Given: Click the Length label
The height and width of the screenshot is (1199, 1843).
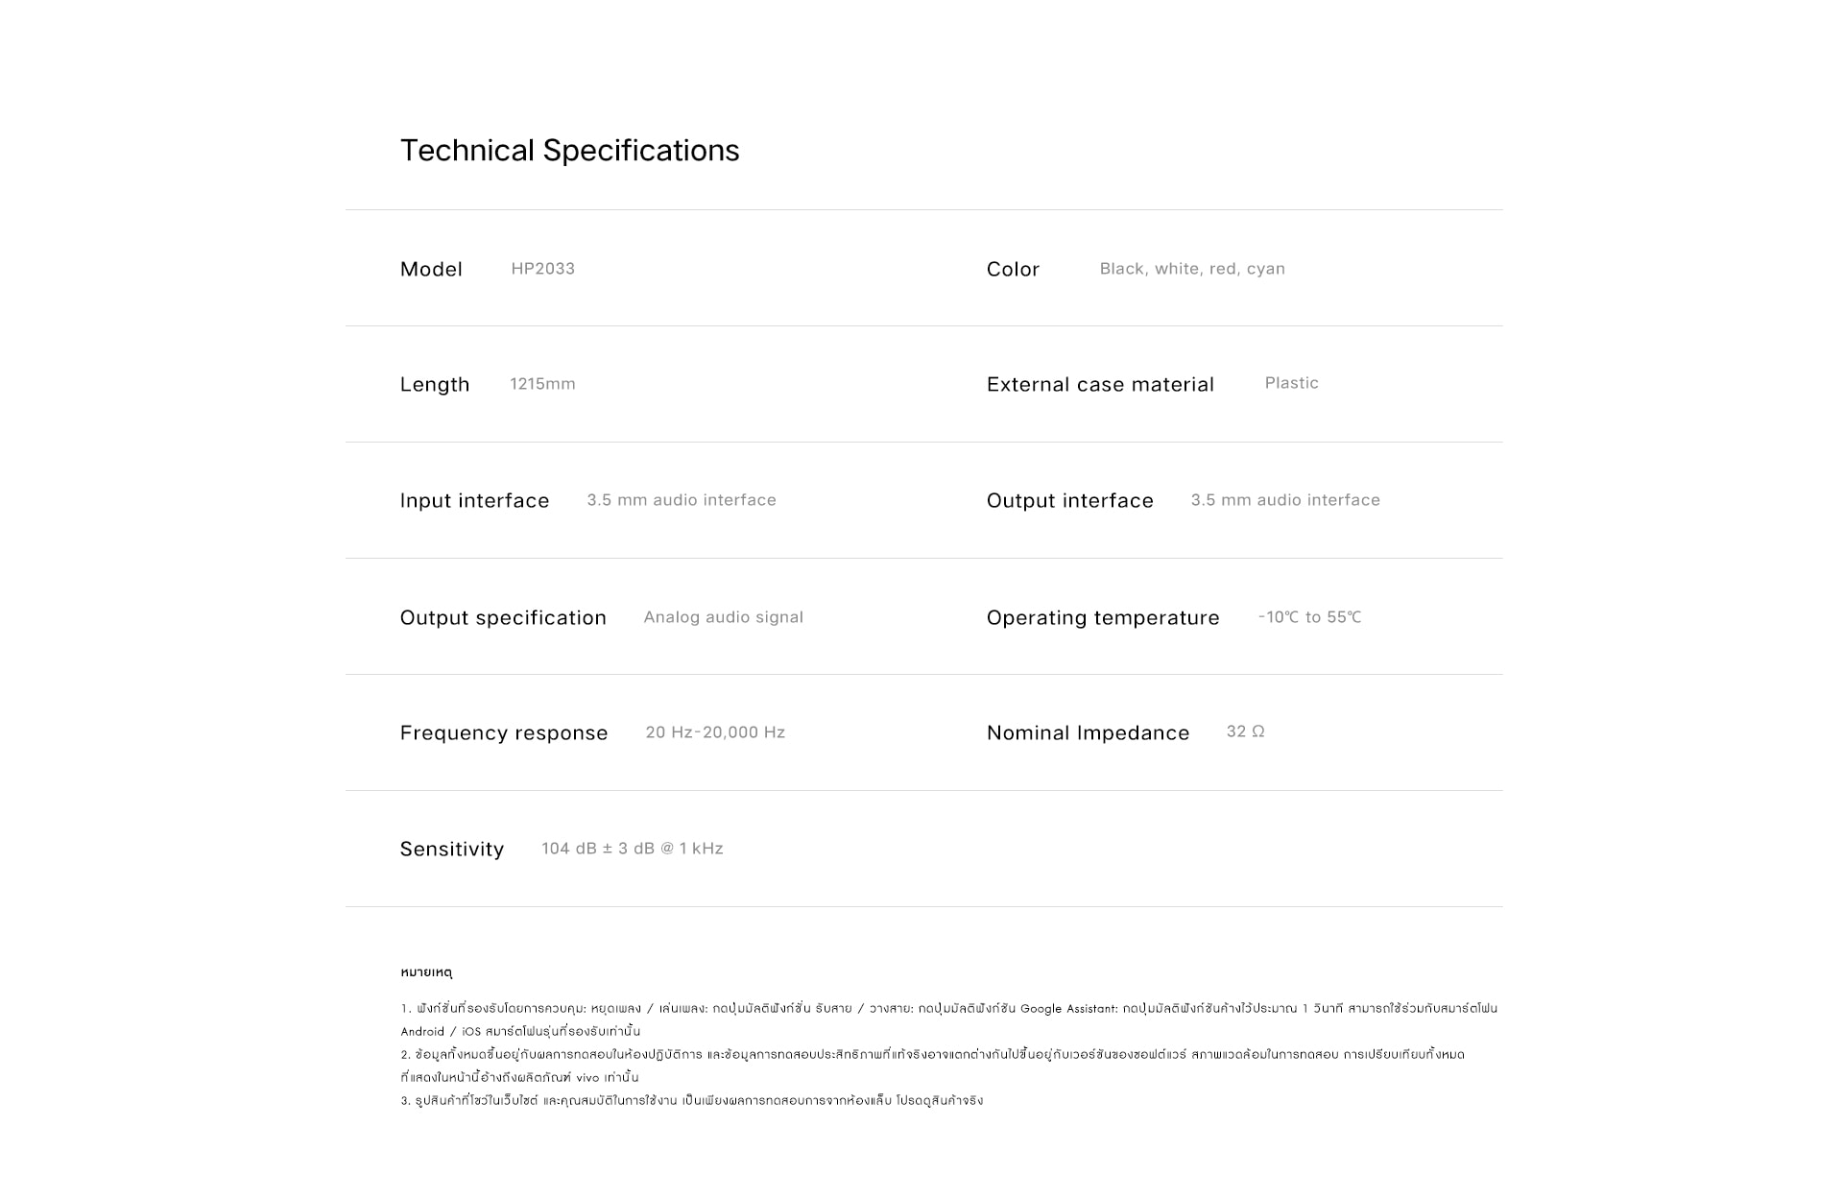Looking at the screenshot, I should pos(435,385).
